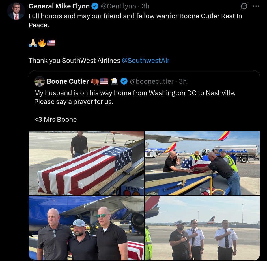Click Boone Cutler's small avatar in quoted tweet
Image resolution: width=267 pixels, height=261 pixels.
[x=40, y=81]
